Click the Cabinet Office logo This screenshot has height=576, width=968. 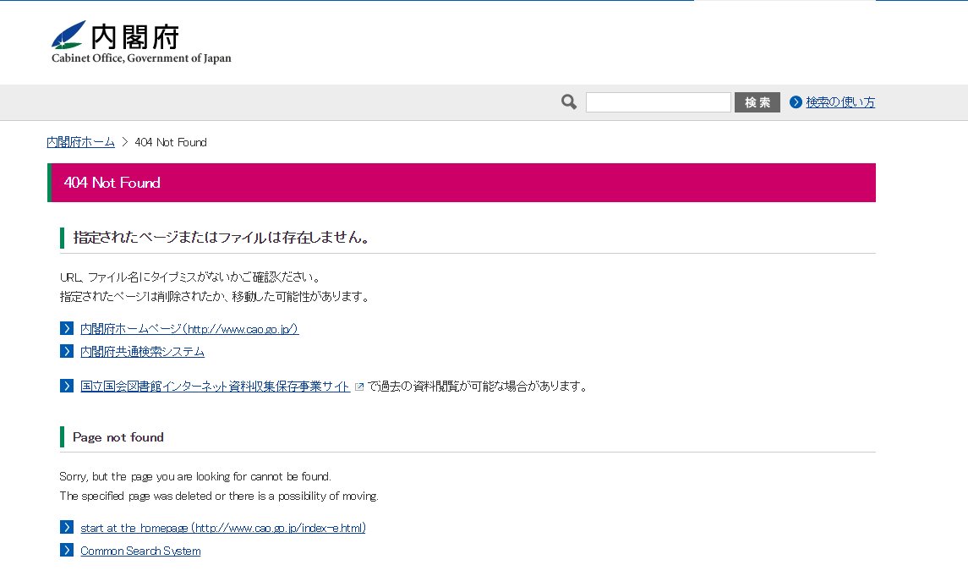point(141,42)
